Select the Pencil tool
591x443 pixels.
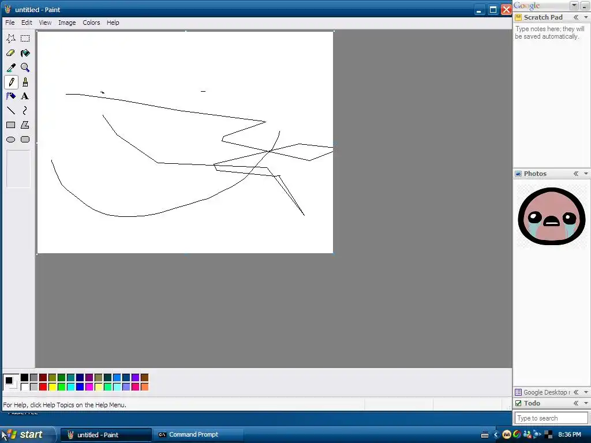tap(11, 82)
